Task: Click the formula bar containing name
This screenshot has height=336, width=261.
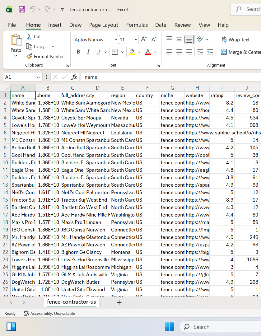Action: 171,77
